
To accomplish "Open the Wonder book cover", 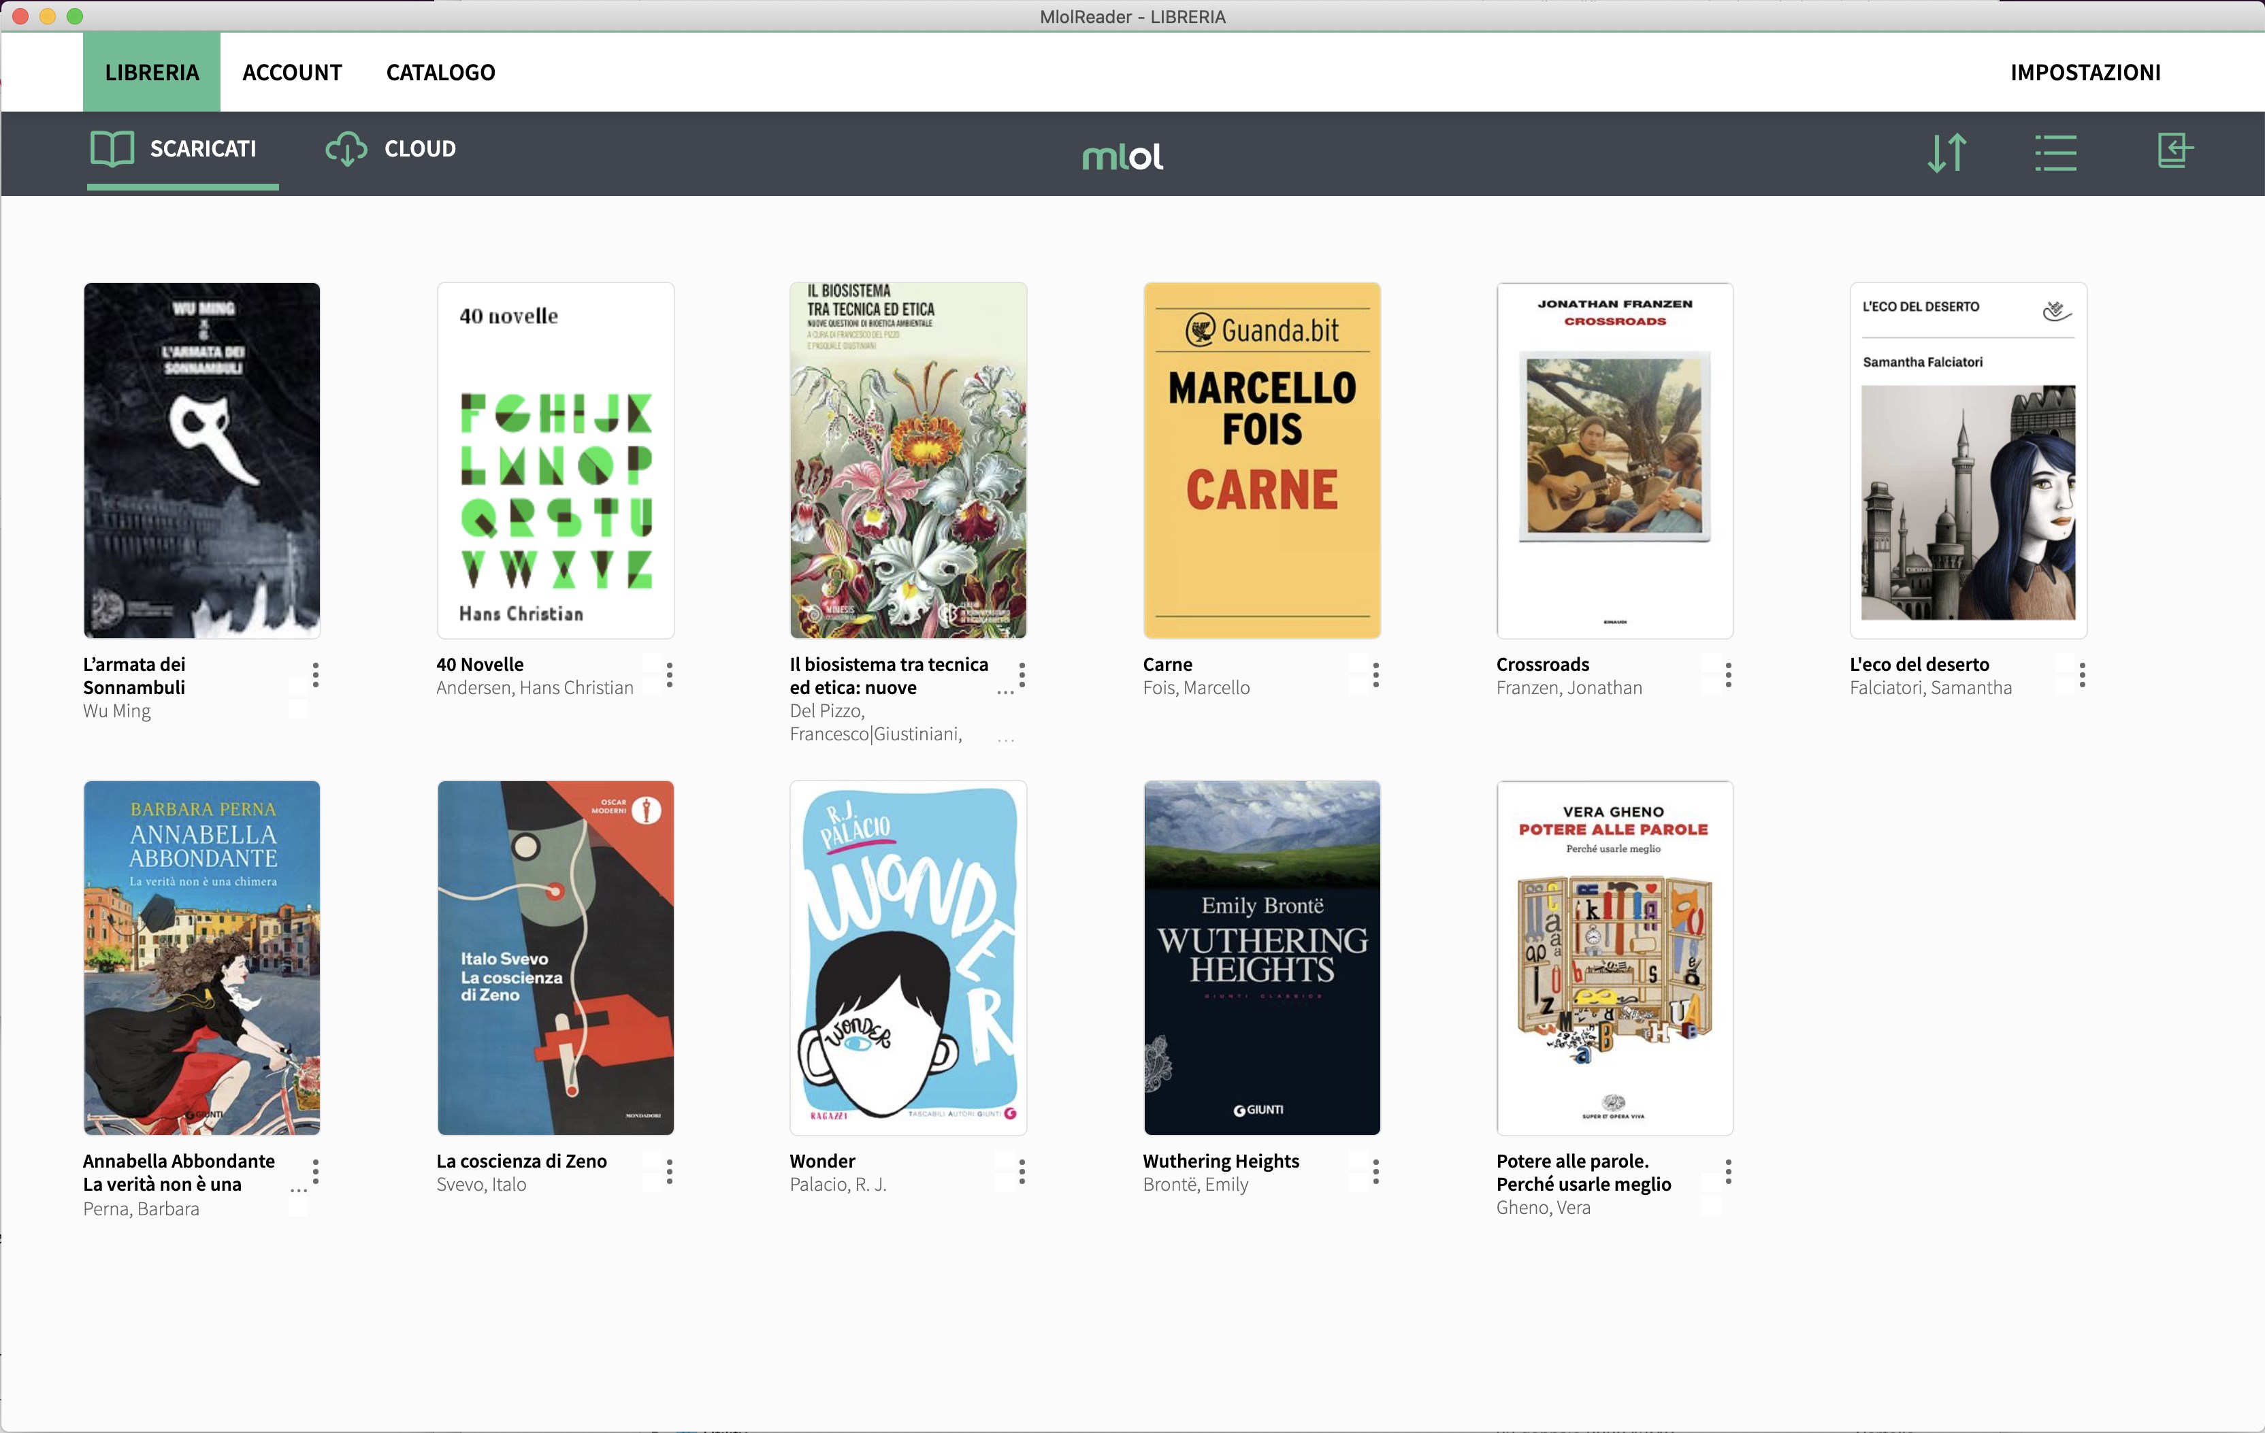I will (909, 957).
